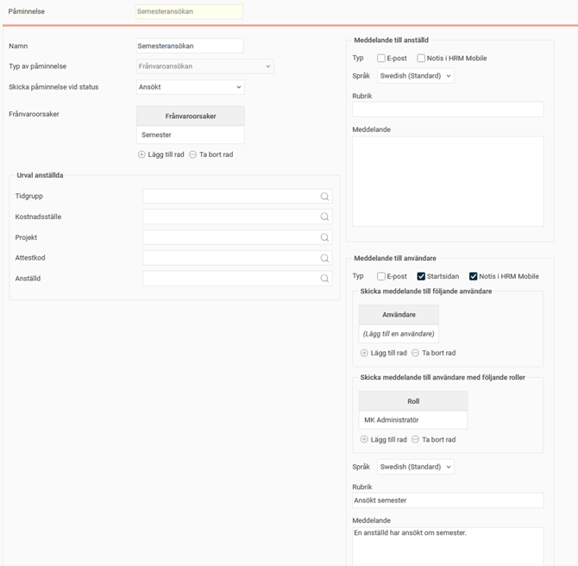Click Lägg till rad under Användare table

pyautogui.click(x=384, y=353)
